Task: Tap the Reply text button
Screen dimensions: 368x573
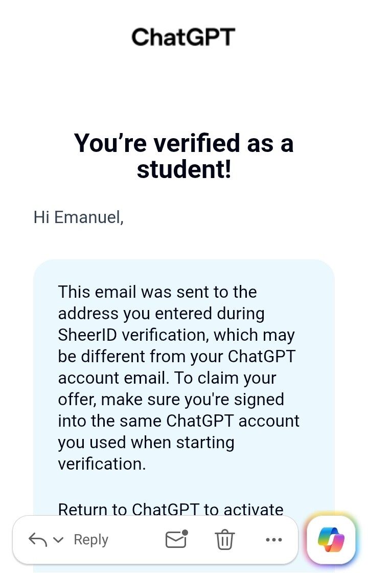Action: click(91, 539)
